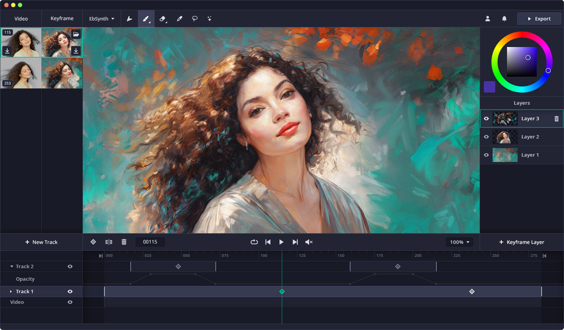Select the eraser tool
This screenshot has height=330, width=564.
click(x=163, y=19)
